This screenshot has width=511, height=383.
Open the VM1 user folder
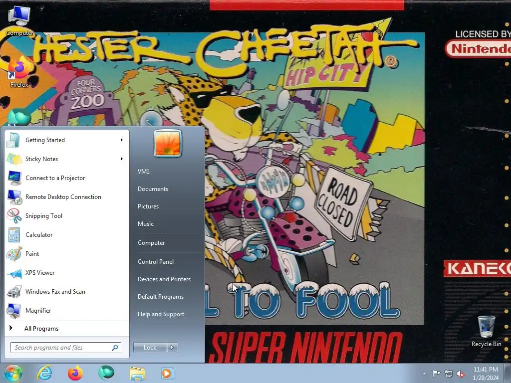143,172
